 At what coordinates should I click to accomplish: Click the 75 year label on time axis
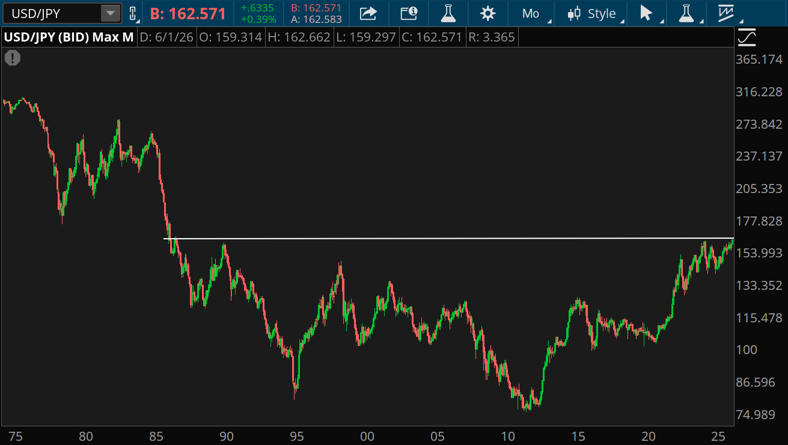tap(16, 437)
